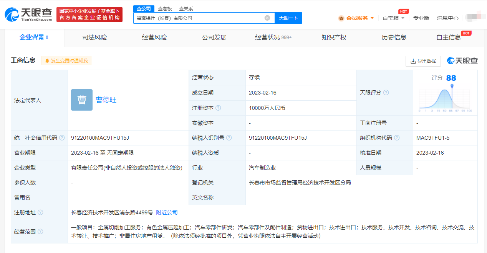Select the 历史信息 tab

[394, 38]
